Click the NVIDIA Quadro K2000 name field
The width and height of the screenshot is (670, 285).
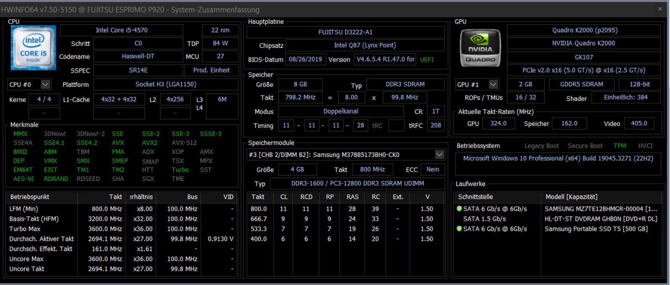click(x=583, y=43)
